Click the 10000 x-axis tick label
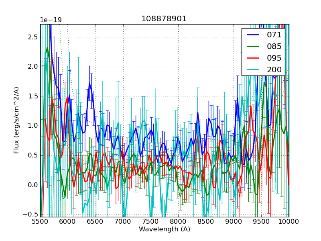 pyautogui.click(x=289, y=221)
